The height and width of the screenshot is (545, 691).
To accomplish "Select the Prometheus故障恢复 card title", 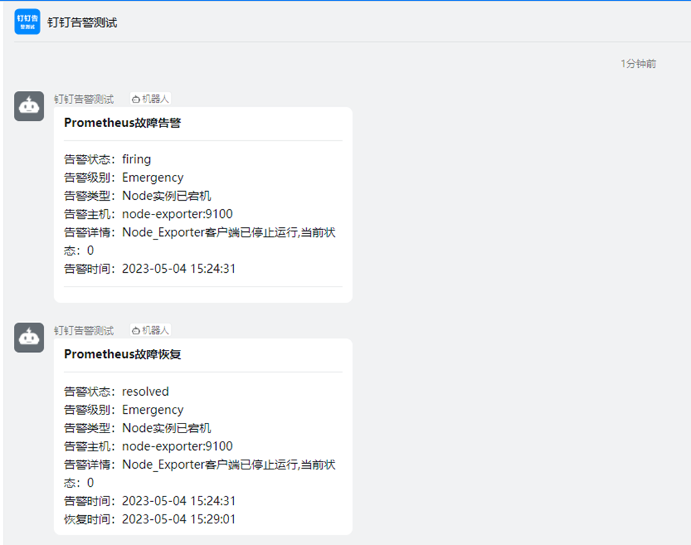I will coord(122,354).
